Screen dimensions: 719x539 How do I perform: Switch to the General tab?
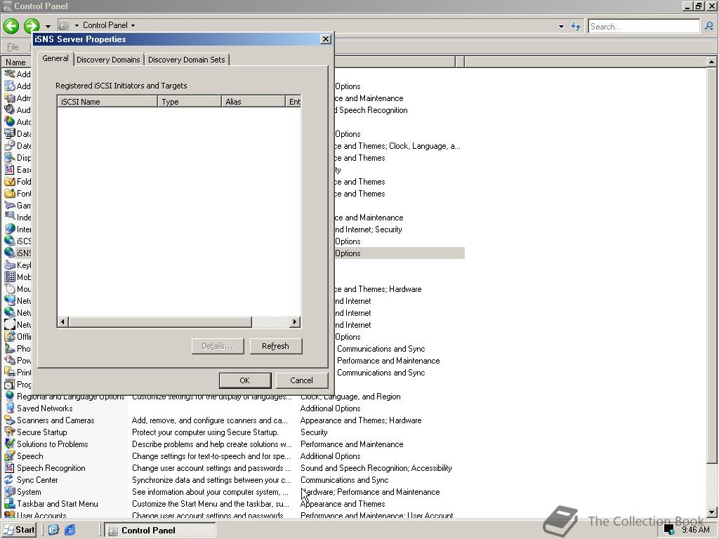(x=55, y=59)
